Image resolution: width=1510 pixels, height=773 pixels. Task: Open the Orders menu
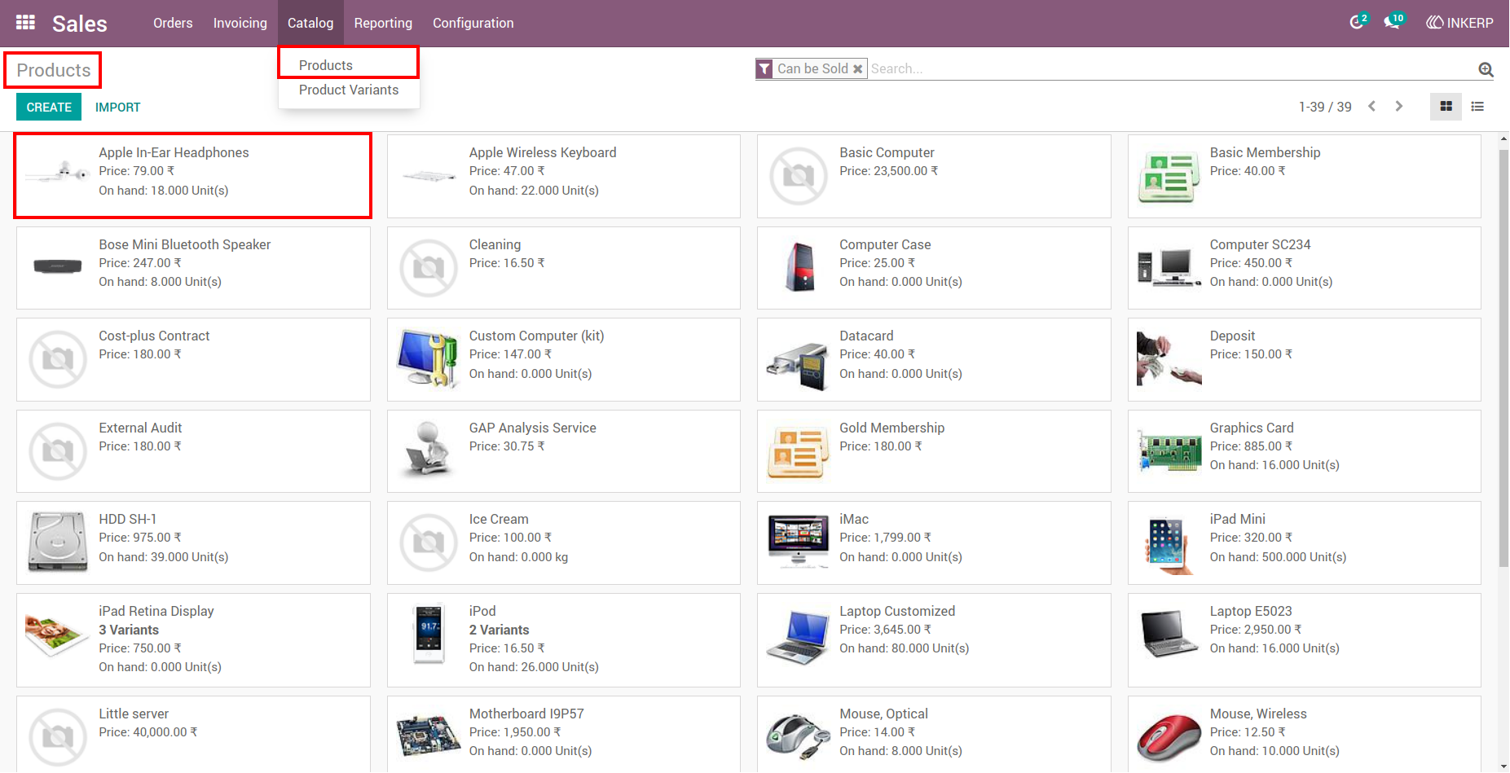tap(173, 23)
